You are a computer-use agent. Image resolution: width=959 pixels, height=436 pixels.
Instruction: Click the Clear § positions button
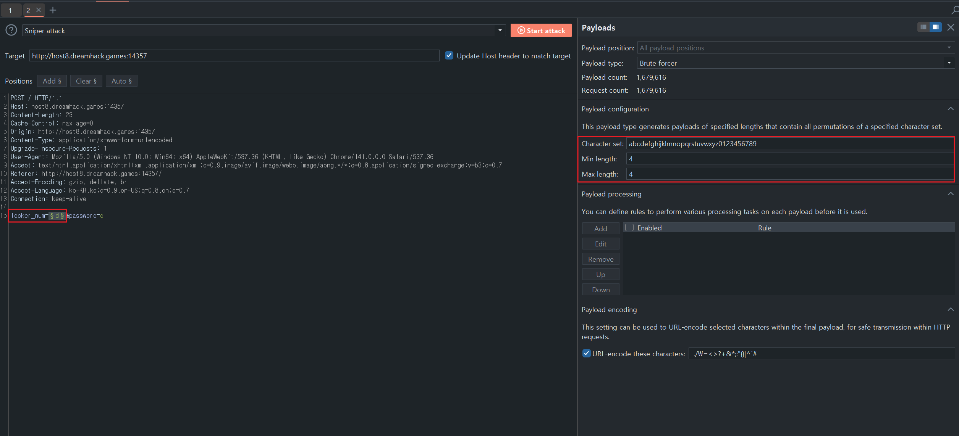click(86, 81)
